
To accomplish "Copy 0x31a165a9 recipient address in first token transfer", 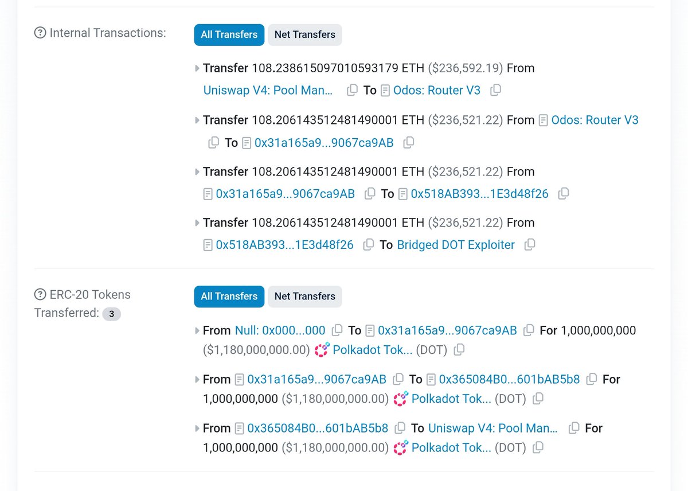I will click(x=529, y=330).
